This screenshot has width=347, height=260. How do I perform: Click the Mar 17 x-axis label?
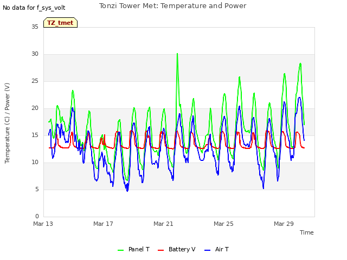(x=103, y=224)
